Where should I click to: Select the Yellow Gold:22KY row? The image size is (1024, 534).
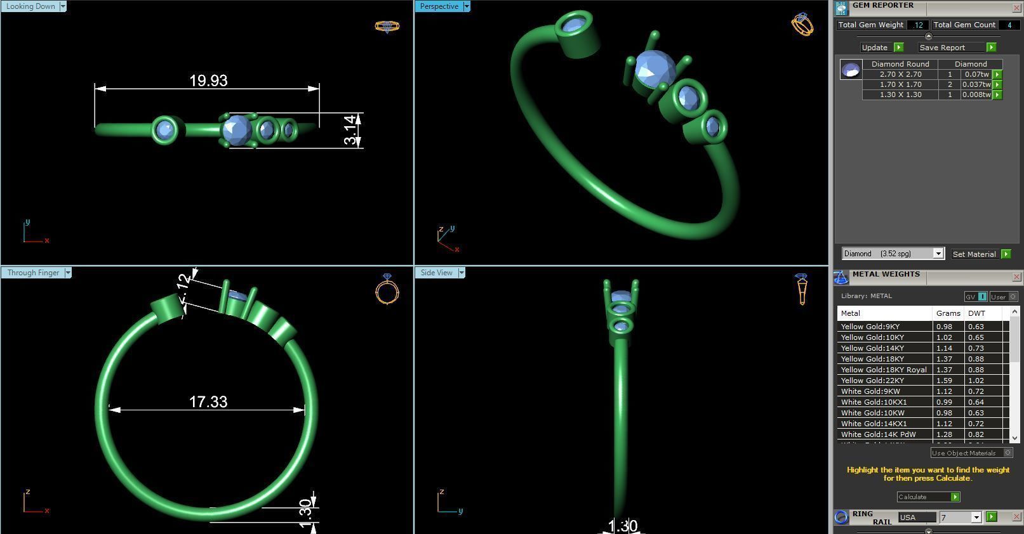point(923,381)
